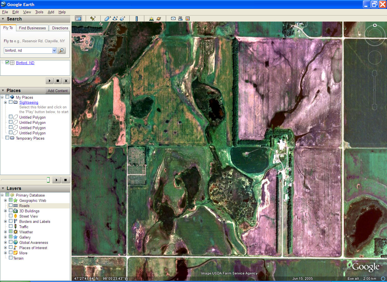Click the Weather sun layer icon

click(15, 232)
